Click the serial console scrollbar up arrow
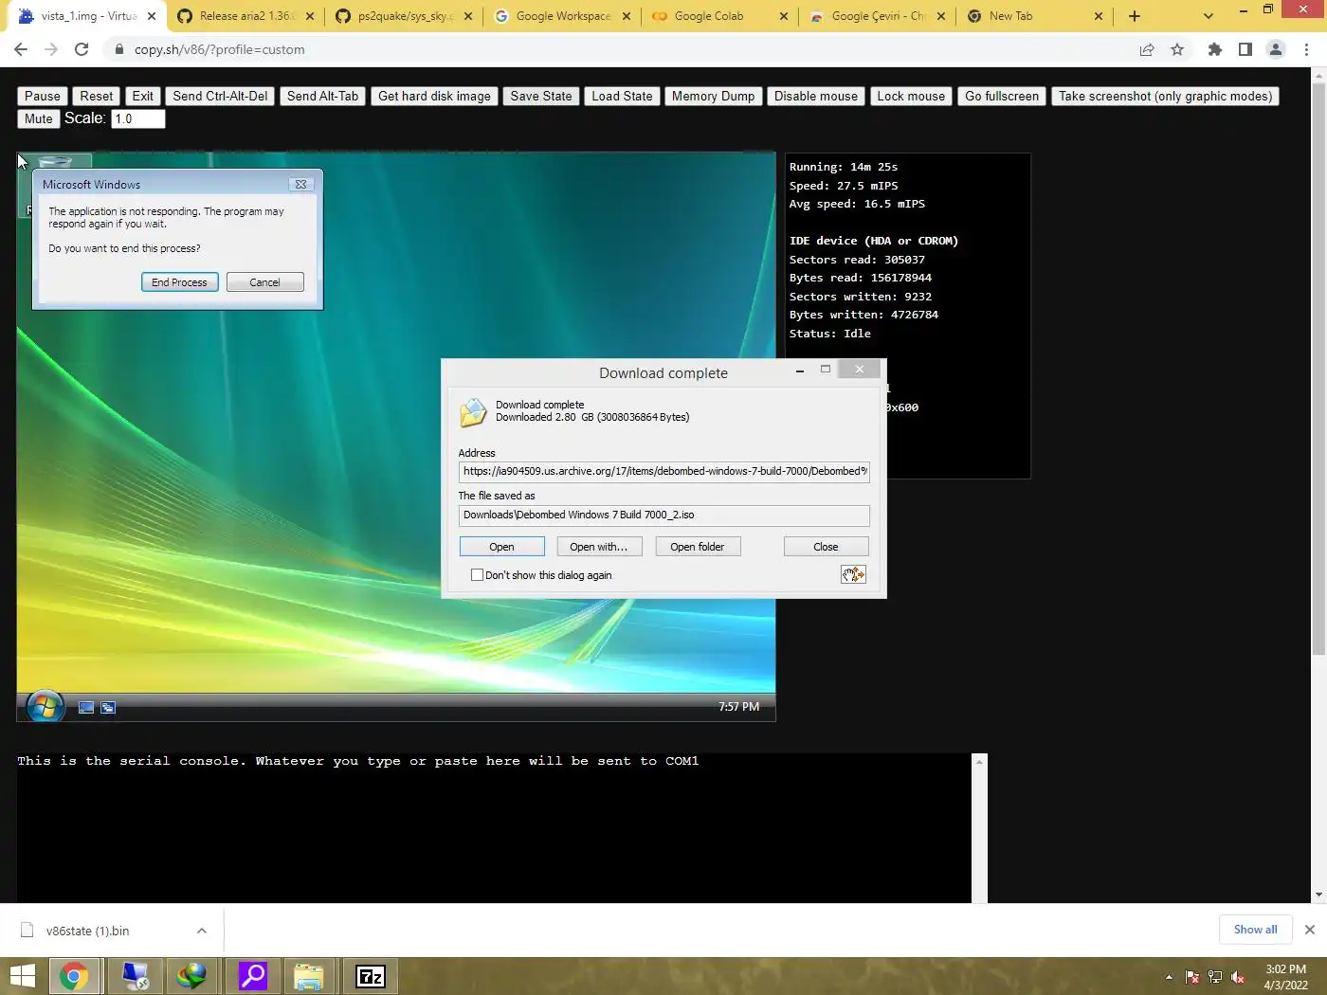 [x=979, y=762]
